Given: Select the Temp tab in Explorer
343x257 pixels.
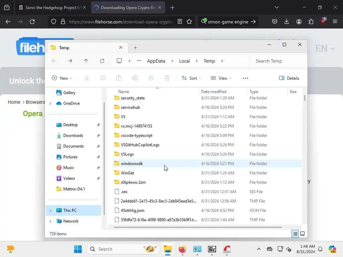Looking at the screenshot, I should (87, 48).
